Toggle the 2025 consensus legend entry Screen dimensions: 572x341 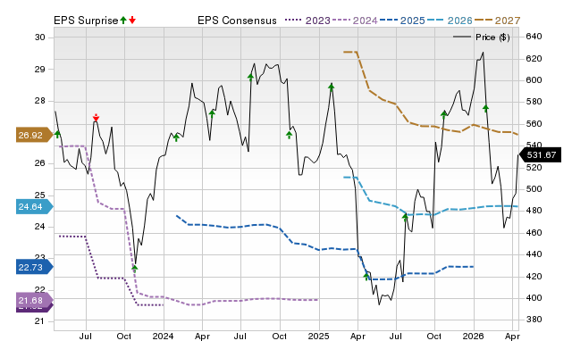point(402,21)
